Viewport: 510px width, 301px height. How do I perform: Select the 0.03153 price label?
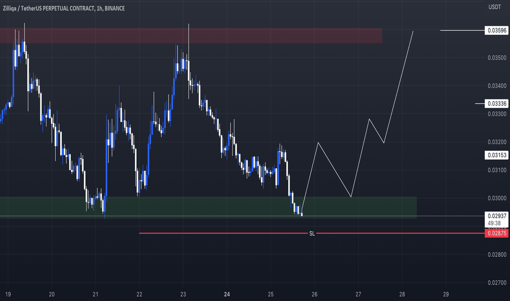496,155
